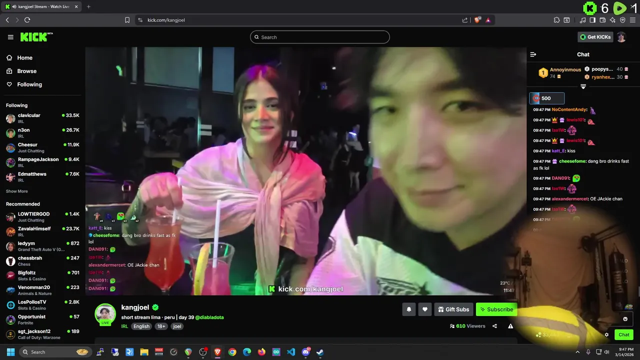Viewport: 640px width, 360px height.
Task: Open sgt_jackson12 recommended channel
Action: pos(42,334)
